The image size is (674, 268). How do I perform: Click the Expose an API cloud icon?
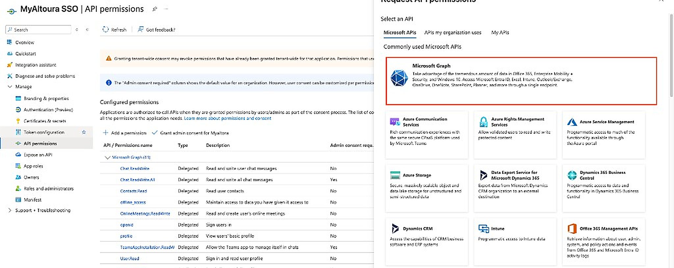click(x=18, y=154)
